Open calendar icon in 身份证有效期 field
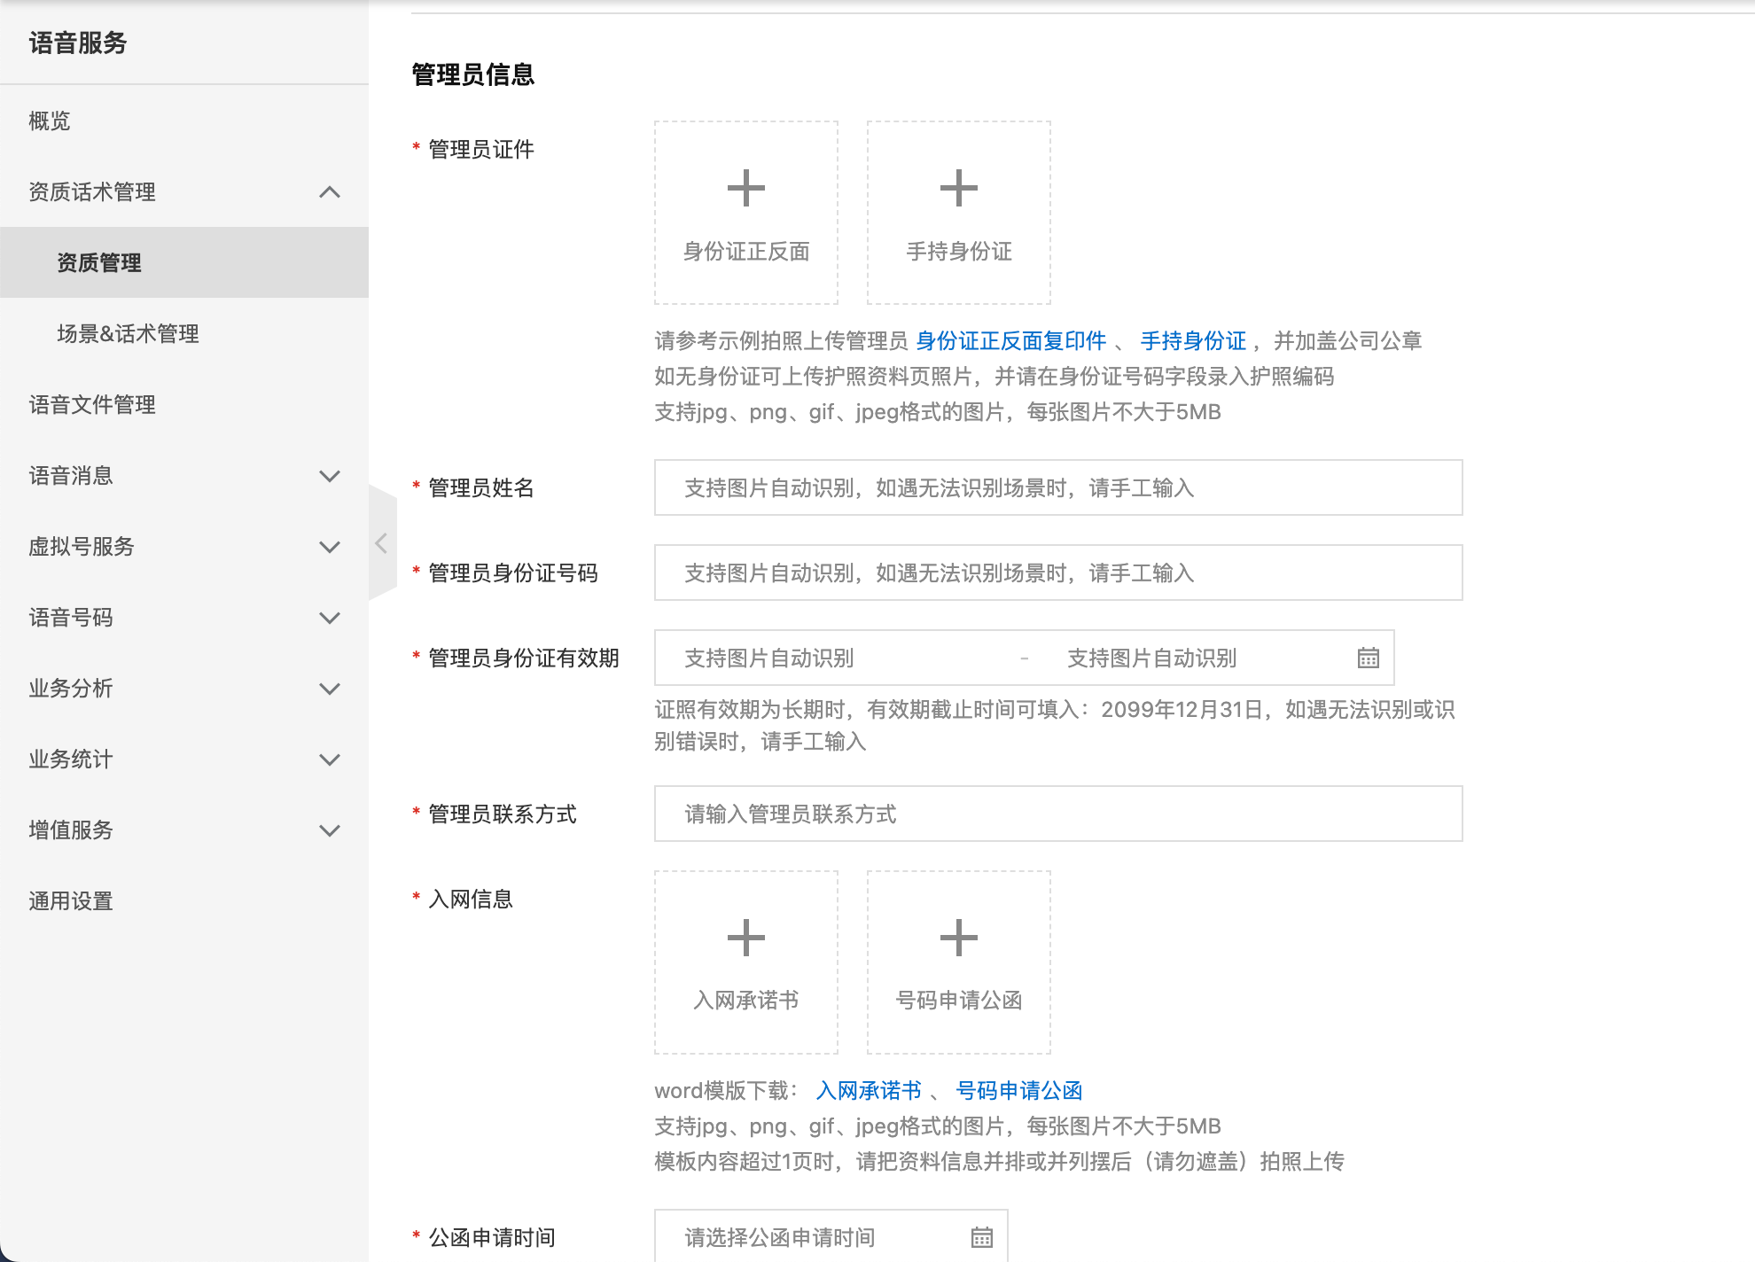 1368,658
